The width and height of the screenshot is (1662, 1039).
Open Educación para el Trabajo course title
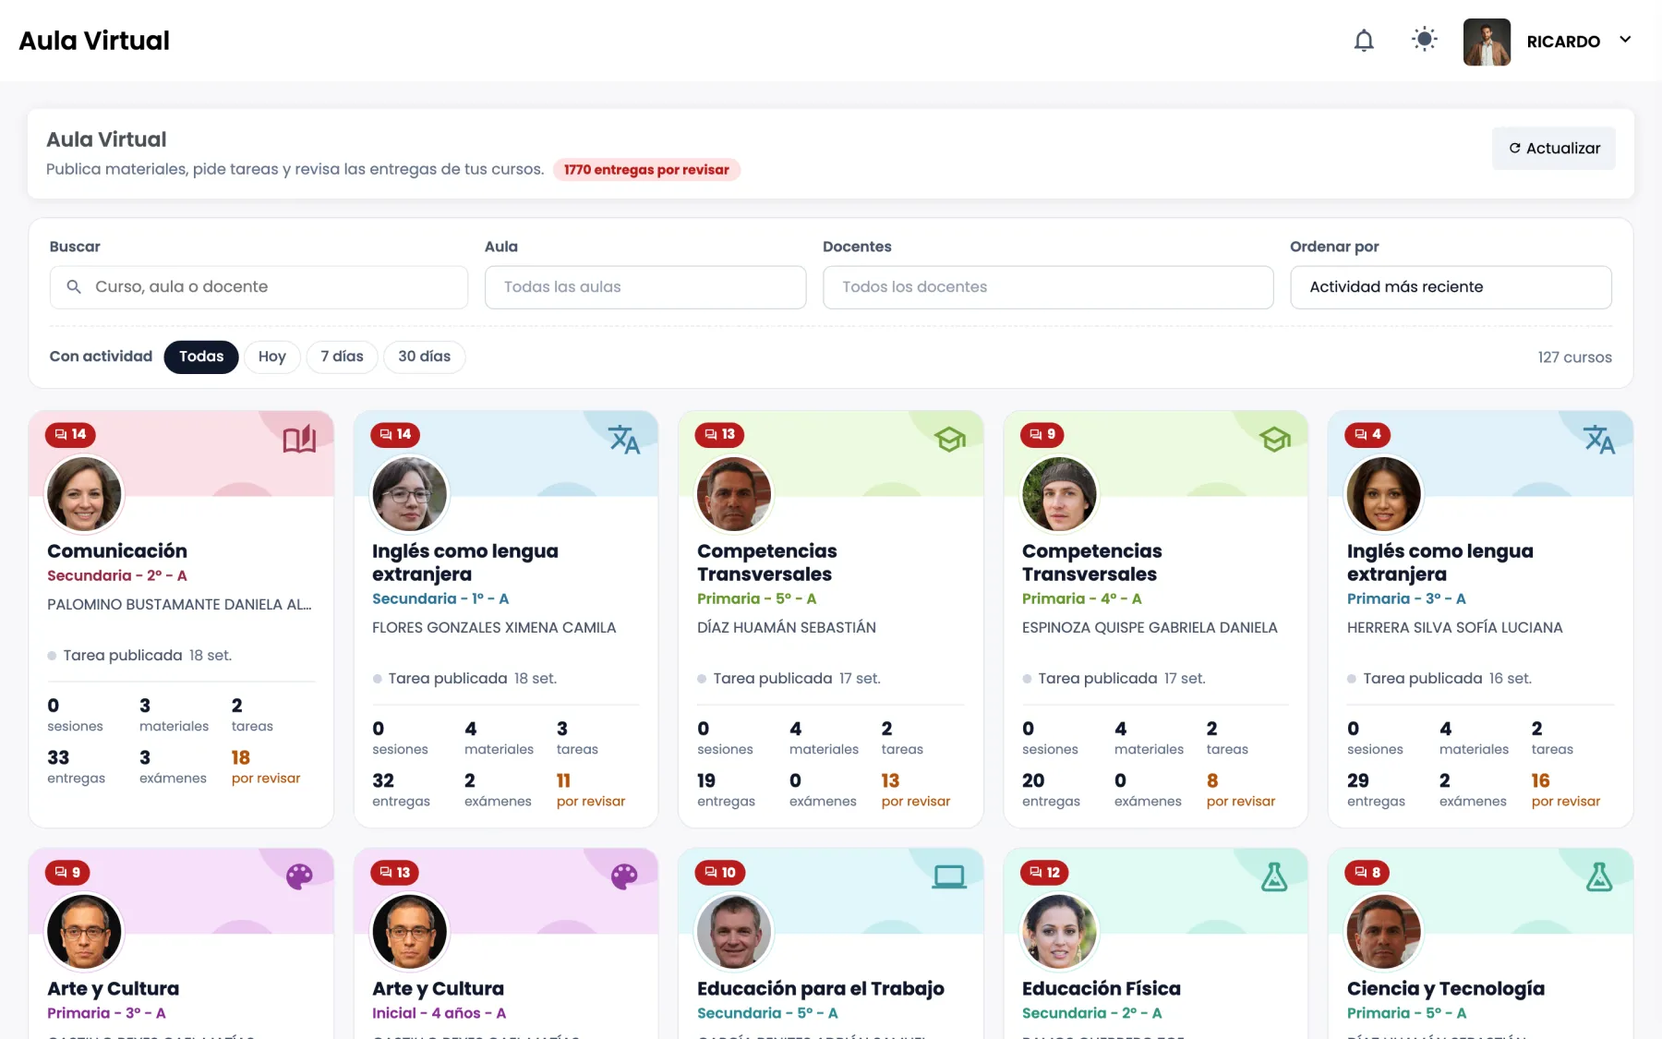(x=821, y=989)
